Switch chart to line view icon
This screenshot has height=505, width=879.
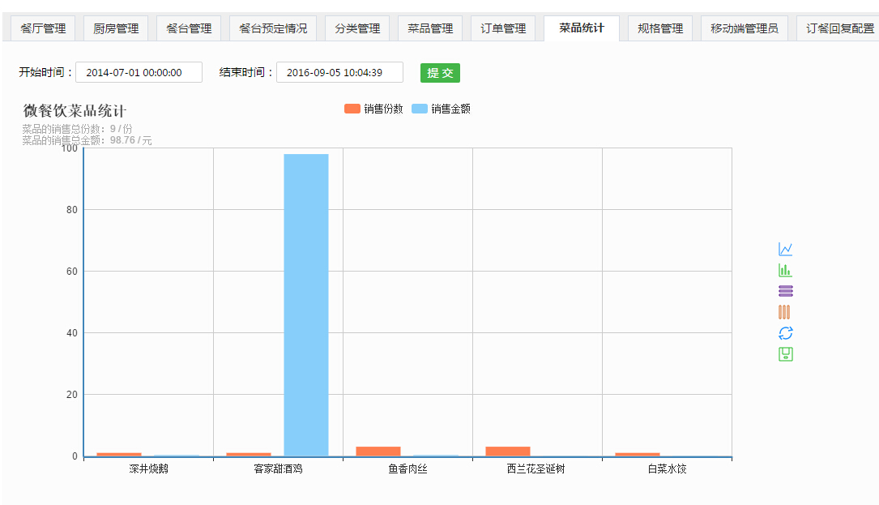pos(785,249)
